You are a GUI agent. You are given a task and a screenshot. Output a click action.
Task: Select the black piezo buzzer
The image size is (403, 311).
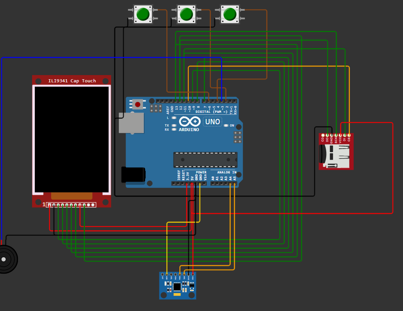coord(6,259)
